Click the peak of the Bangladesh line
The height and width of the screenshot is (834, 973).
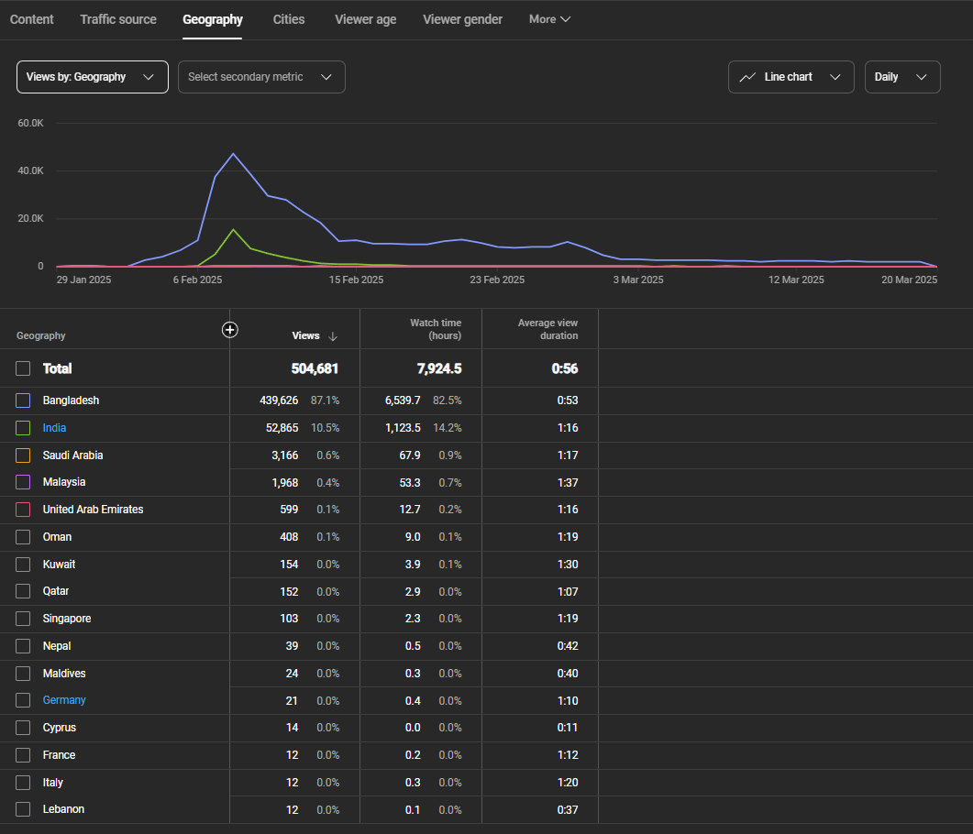click(233, 154)
